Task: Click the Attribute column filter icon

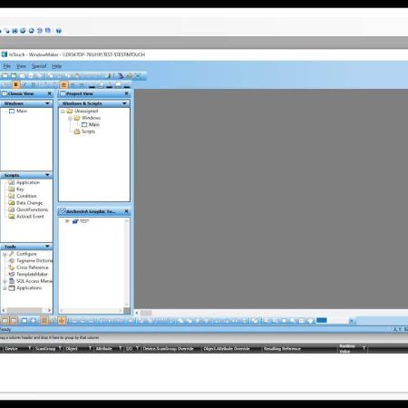Action: [x=120, y=348]
